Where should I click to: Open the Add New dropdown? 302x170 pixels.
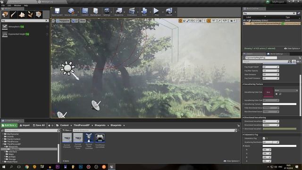(x=9, y=126)
